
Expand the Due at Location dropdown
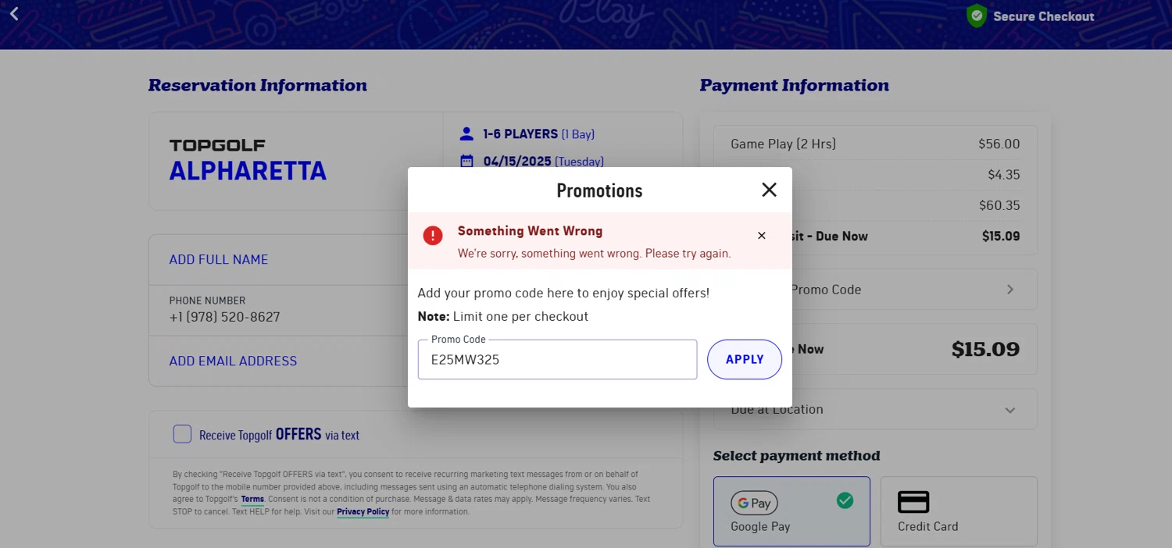(x=1009, y=410)
